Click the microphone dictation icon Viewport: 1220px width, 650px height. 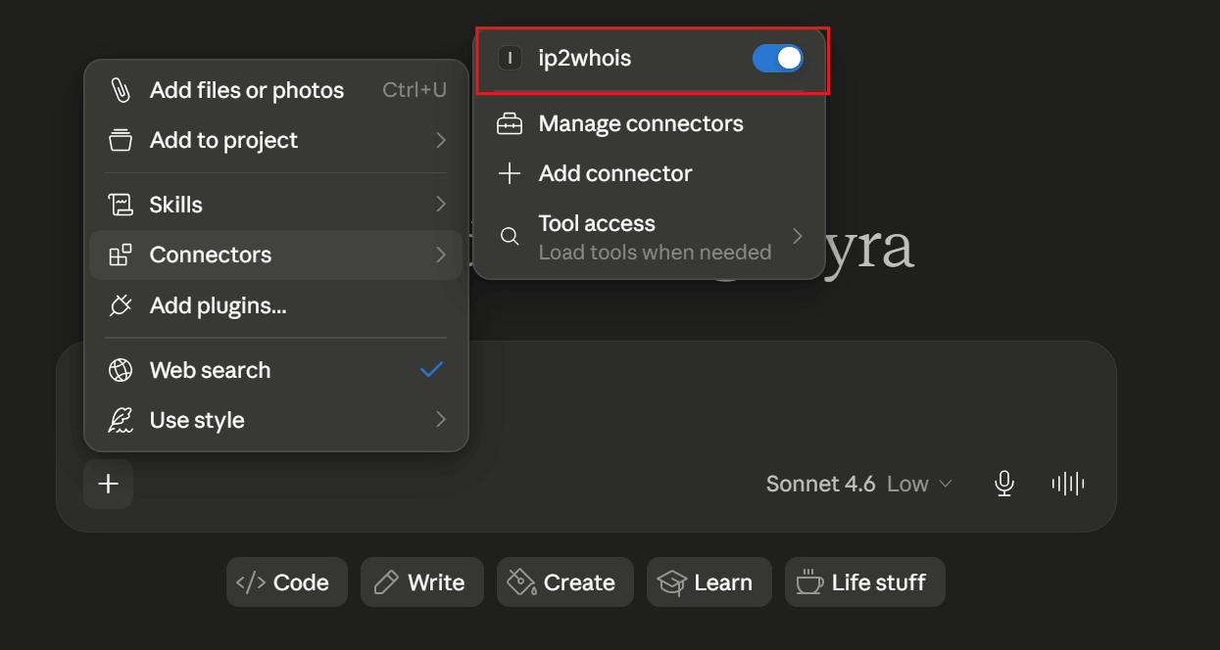click(1003, 484)
